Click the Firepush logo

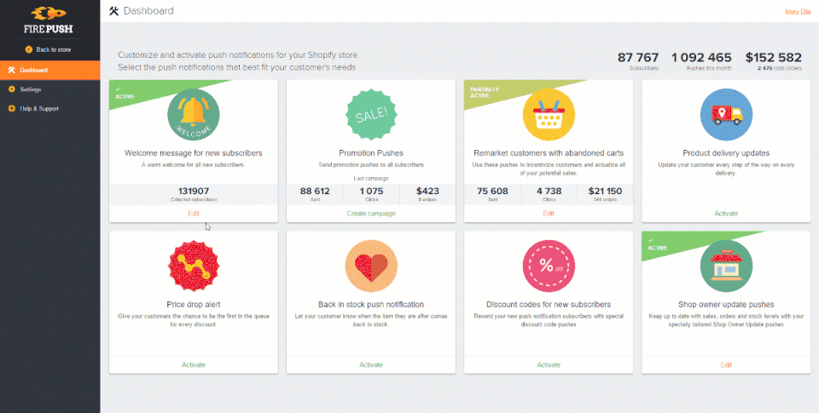click(x=49, y=20)
